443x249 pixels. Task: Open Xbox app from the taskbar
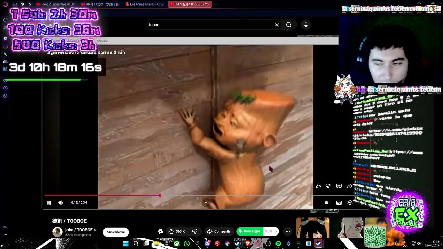click(x=177, y=243)
